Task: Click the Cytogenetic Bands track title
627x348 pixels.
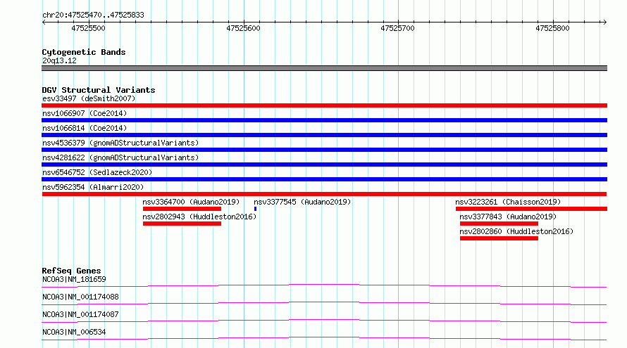Action: [84, 52]
